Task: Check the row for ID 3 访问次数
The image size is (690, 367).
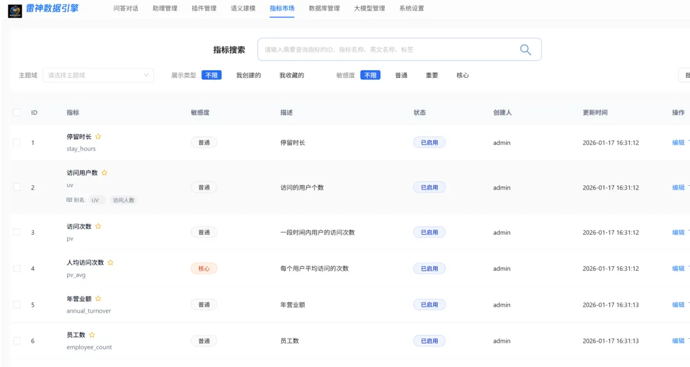Action: [x=17, y=232]
